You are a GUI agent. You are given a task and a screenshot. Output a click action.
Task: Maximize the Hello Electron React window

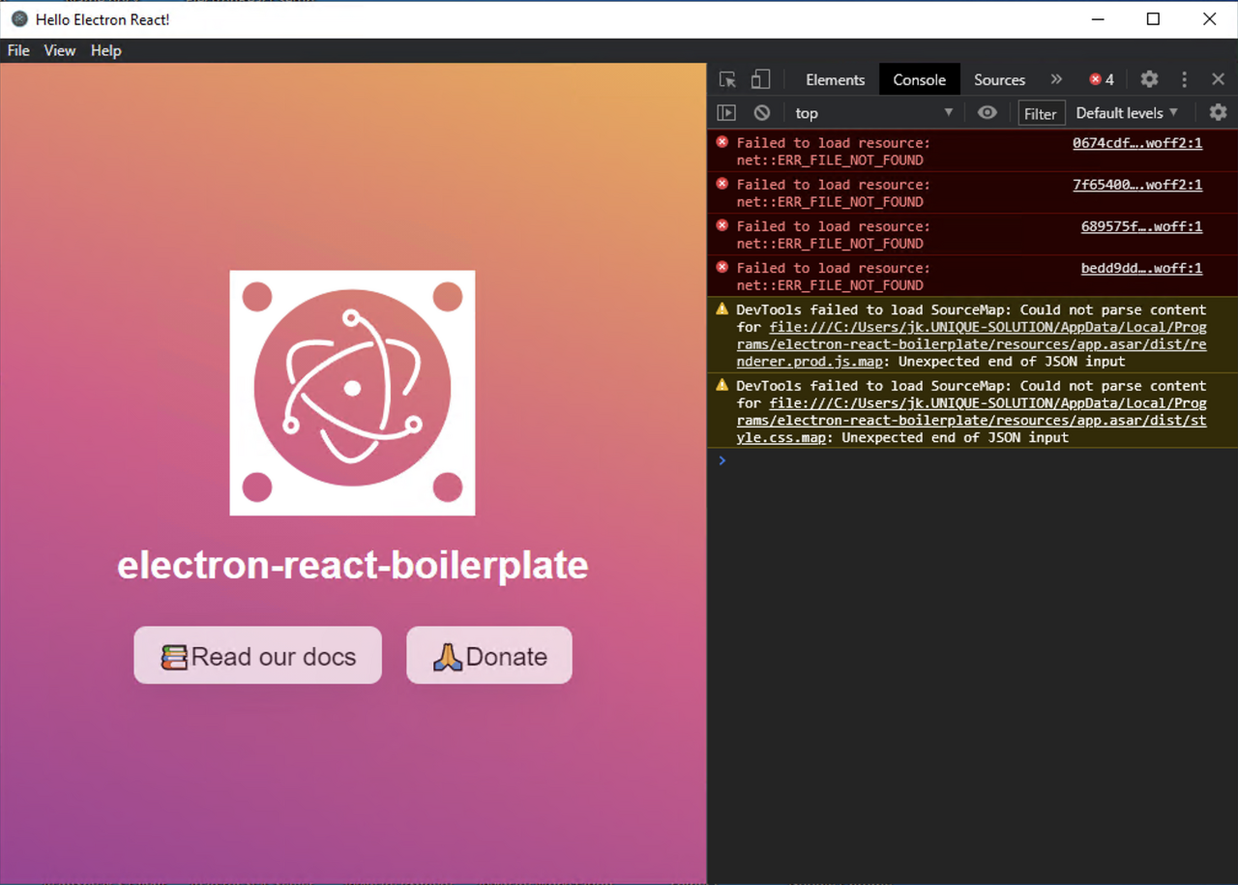point(1153,19)
